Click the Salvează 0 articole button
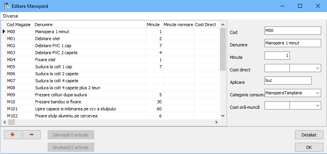 click(x=71, y=135)
